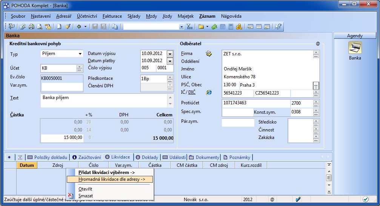Viewport: 380px width, 206px height.
Task: Click the DIČ underlined link label
Action: (x=192, y=92)
